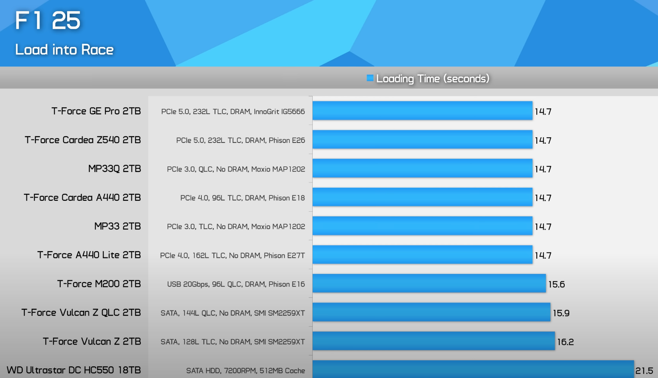Click the 'PCIe 3.0, TLC, No DRAM' spec text
The image size is (658, 378).
point(236,226)
